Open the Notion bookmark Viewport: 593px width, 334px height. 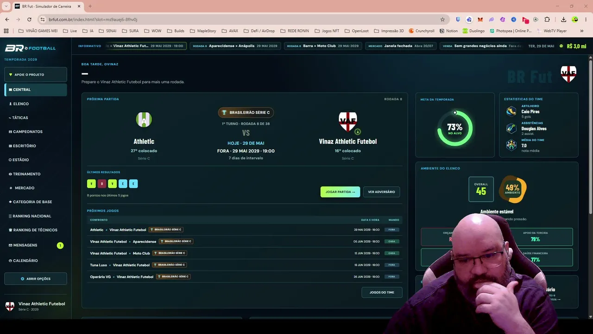click(x=448, y=31)
